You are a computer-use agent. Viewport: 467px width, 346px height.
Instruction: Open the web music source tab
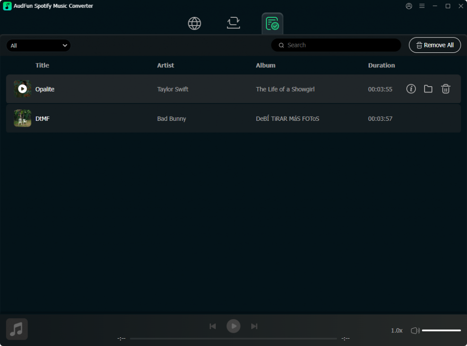coord(194,23)
